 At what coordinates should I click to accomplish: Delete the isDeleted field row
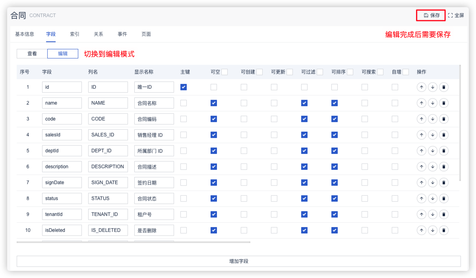click(444, 230)
